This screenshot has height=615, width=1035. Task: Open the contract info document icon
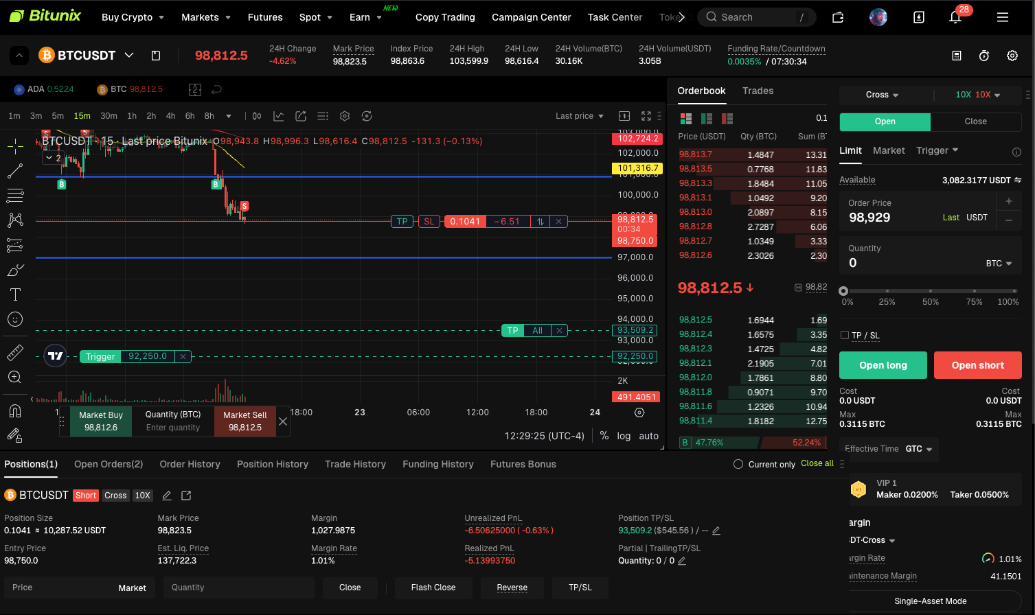coord(156,56)
